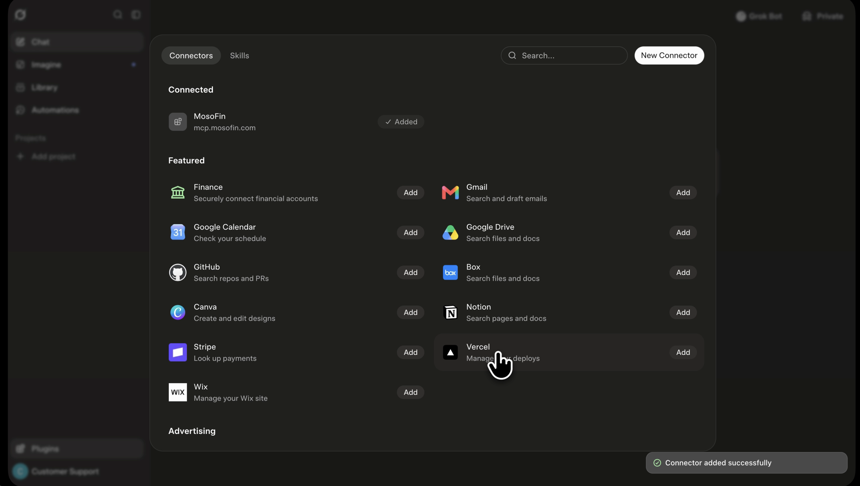The height and width of the screenshot is (486, 860).
Task: Click the GitHub logo icon
Action: click(177, 272)
